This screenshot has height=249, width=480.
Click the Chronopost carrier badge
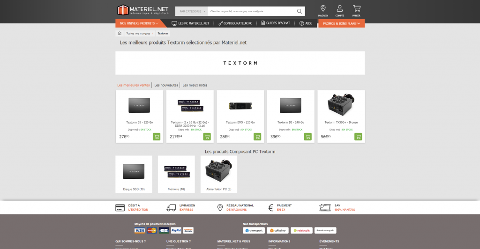254,230
